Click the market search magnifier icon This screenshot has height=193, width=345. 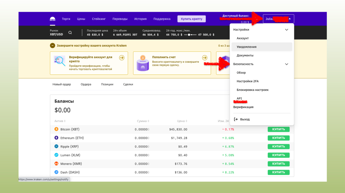[x=70, y=33]
